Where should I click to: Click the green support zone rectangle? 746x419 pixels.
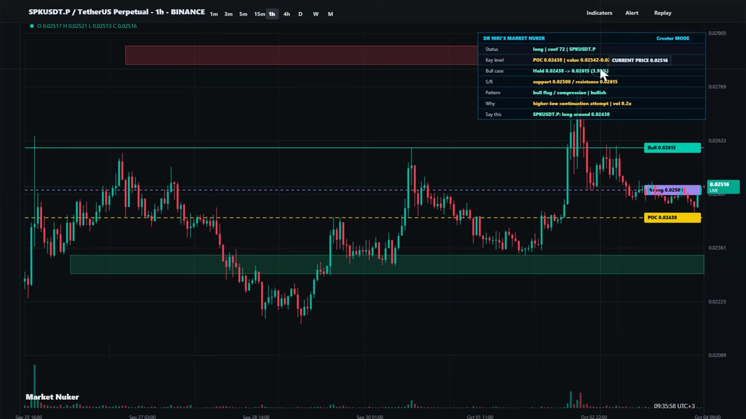coord(387,264)
